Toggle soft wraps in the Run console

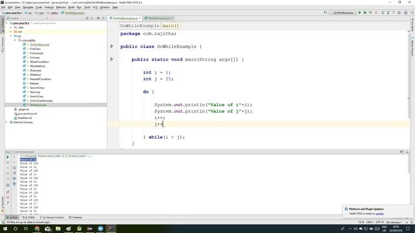pos(14,168)
